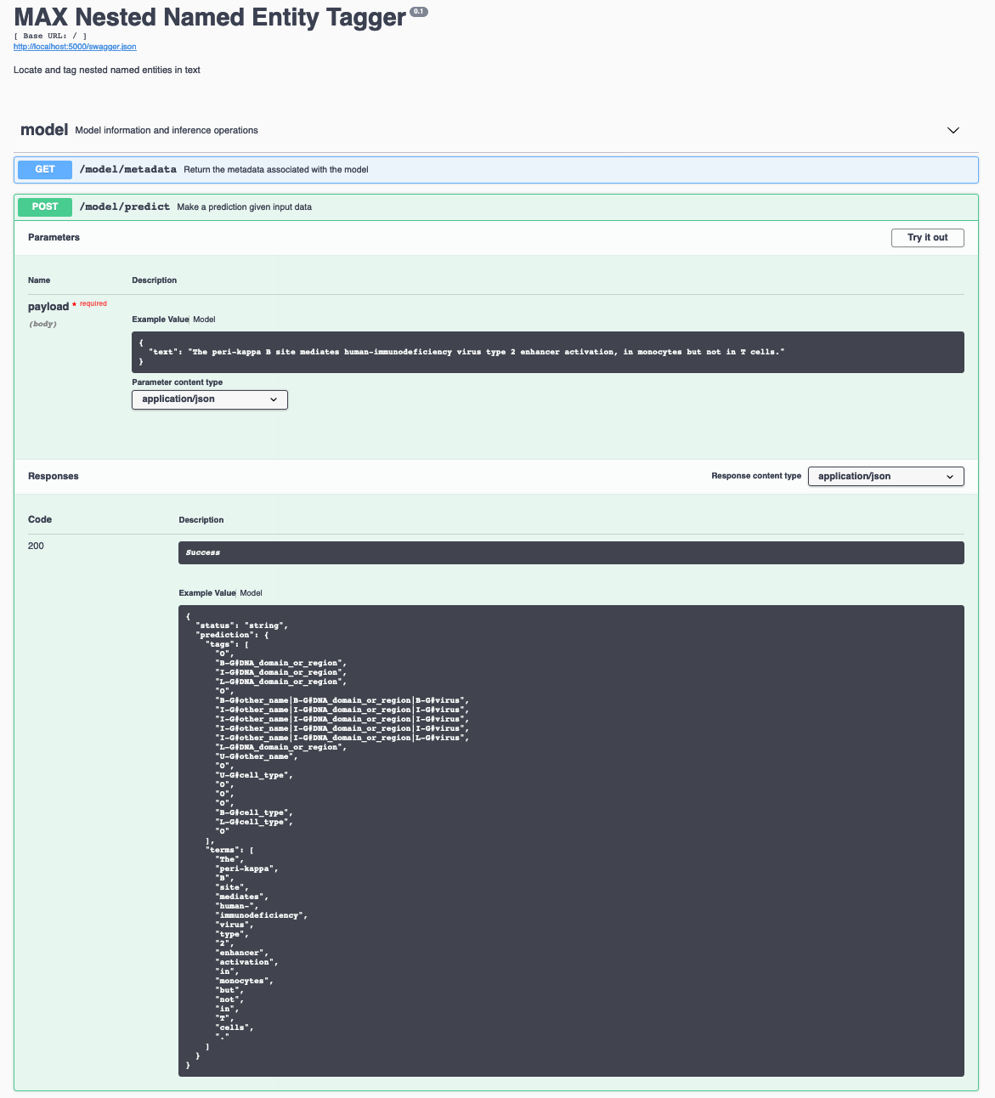The width and height of the screenshot is (995, 1098).
Task: Click the "U-G#cell_type" tag line
Action: [256, 776]
